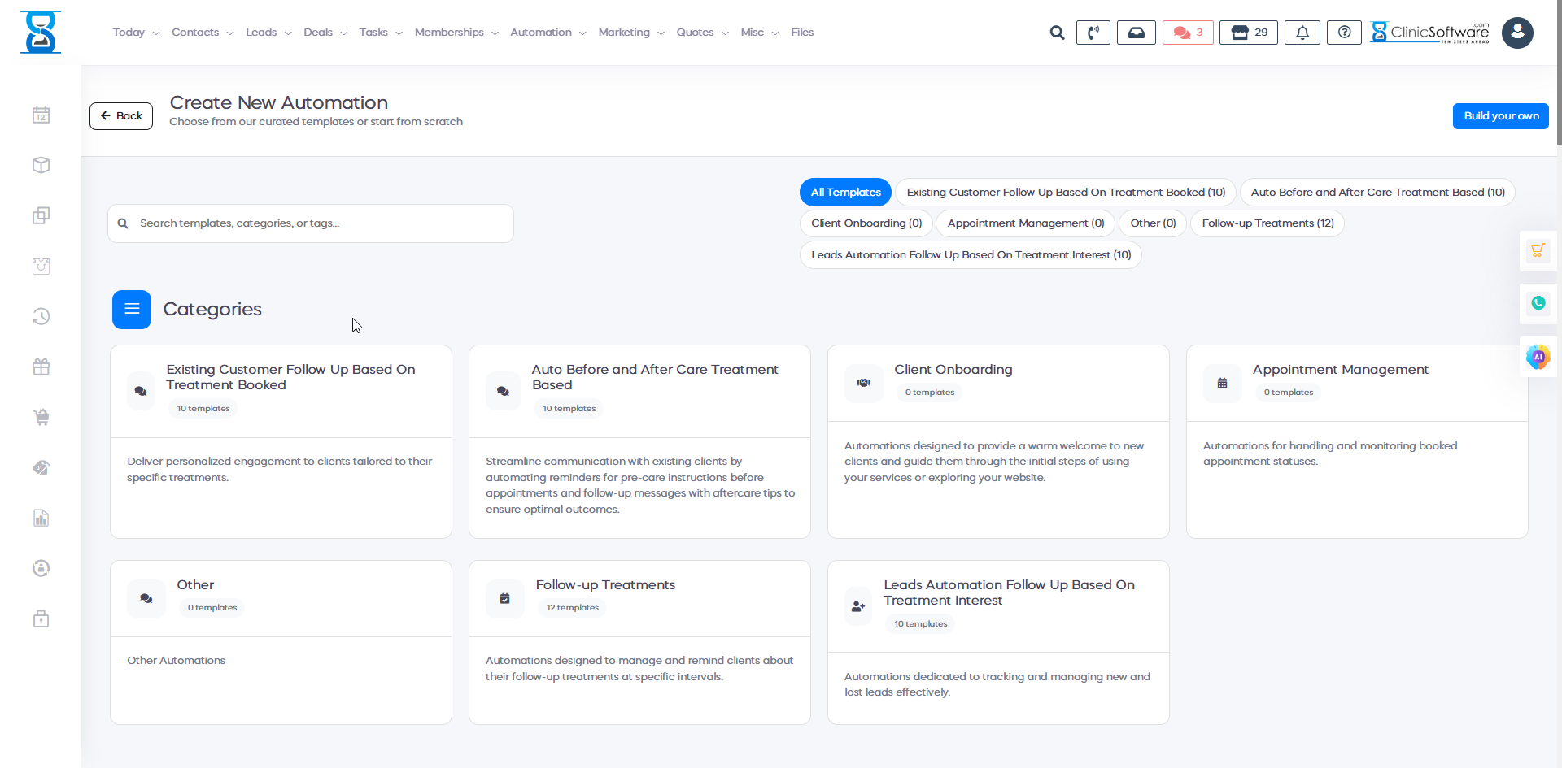
Task: Click the Build your own button
Action: click(1500, 116)
